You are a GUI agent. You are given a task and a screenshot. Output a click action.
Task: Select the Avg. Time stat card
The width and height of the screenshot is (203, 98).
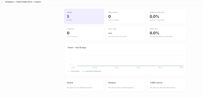coord(125,33)
